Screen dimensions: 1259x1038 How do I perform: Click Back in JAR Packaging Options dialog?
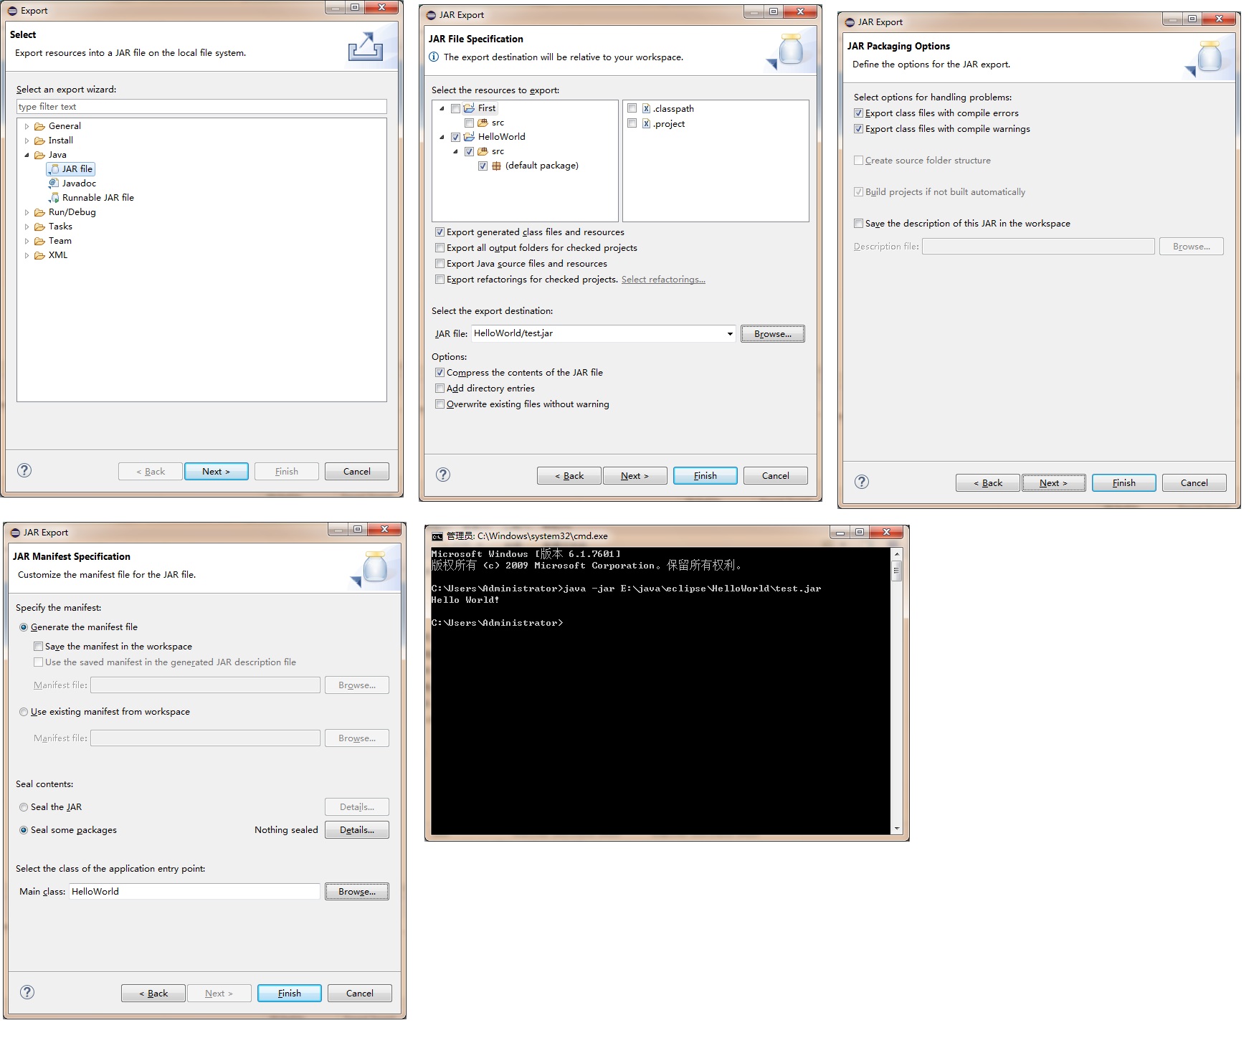tap(987, 483)
